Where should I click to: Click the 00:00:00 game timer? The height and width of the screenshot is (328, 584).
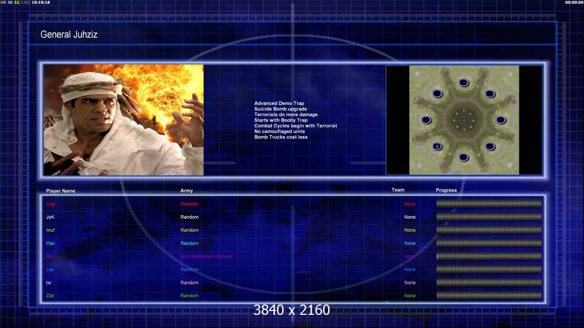pyautogui.click(x=574, y=2)
